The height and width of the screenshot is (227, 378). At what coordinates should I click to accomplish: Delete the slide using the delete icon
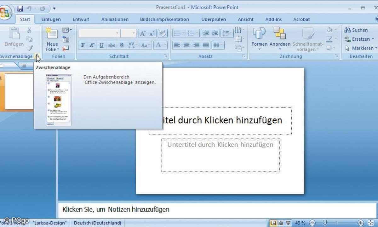pyautogui.click(x=66, y=48)
